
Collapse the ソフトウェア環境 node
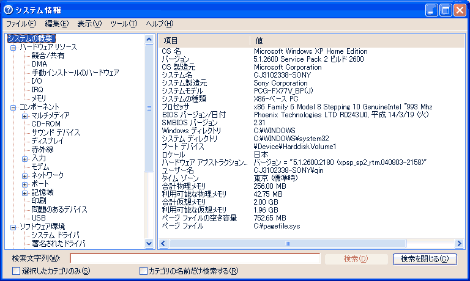(x=13, y=227)
